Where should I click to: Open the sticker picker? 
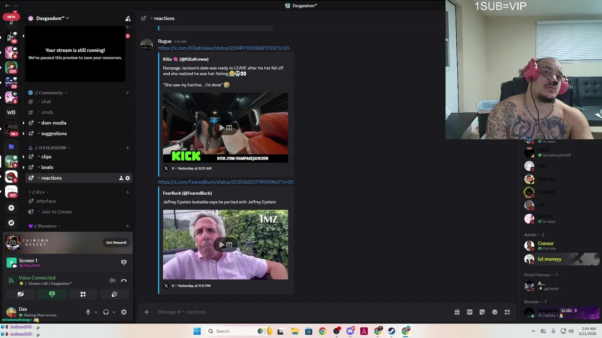[482, 312]
